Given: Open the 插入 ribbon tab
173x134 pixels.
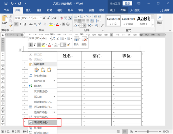Looking at the screenshot, I should [28, 10].
